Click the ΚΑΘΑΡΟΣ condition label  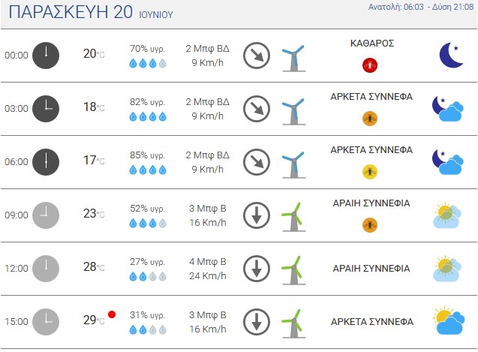[x=372, y=44]
